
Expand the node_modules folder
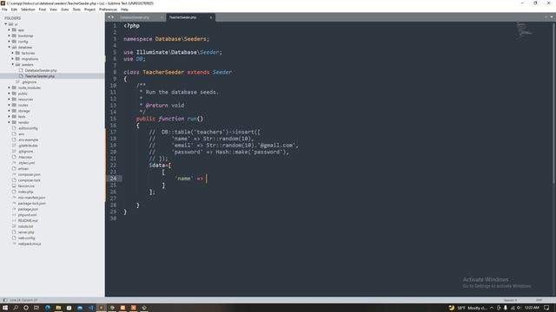10,88
